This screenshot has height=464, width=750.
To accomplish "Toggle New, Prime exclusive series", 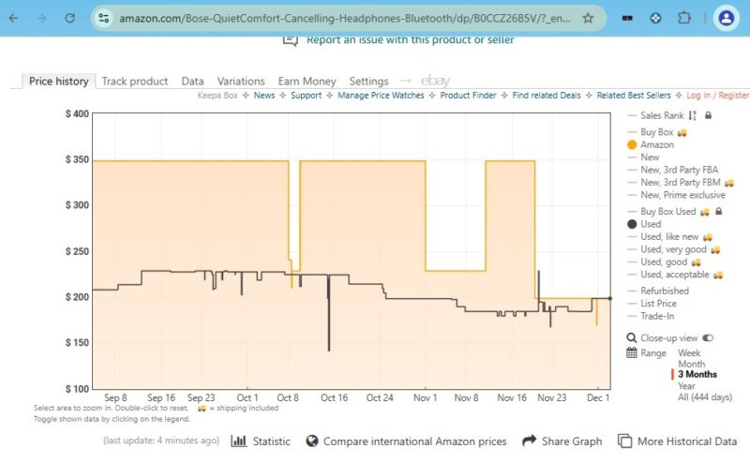I will pyautogui.click(x=682, y=195).
